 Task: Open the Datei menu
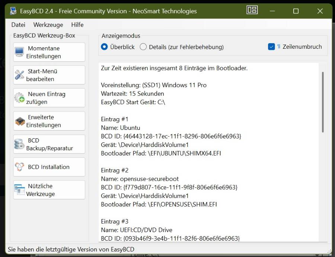[18, 25]
